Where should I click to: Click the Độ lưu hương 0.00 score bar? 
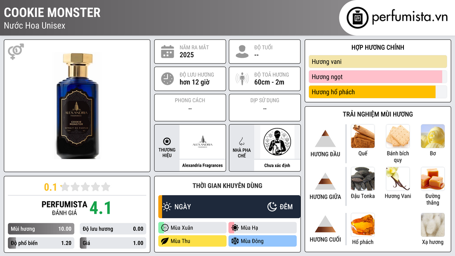point(113,229)
